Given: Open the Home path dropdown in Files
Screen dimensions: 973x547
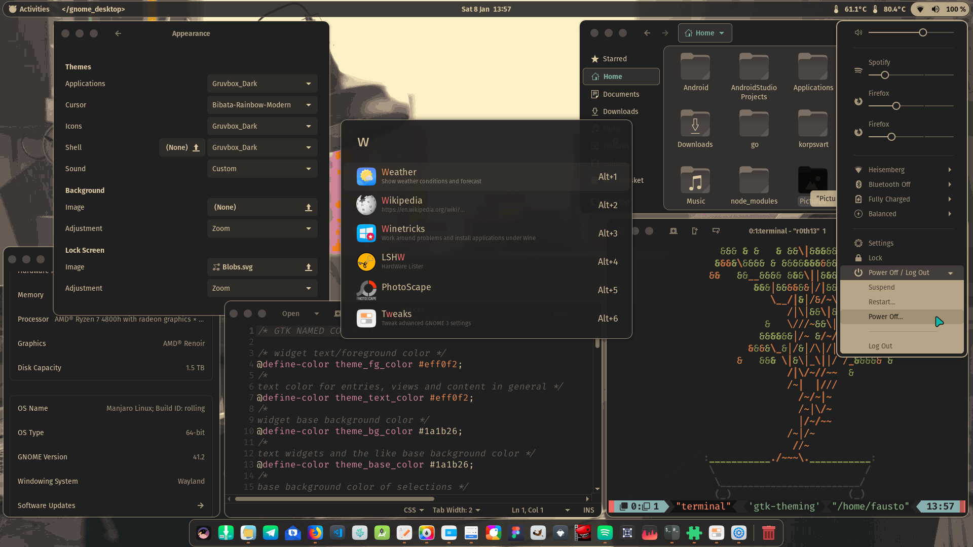Looking at the screenshot, I should (x=705, y=33).
